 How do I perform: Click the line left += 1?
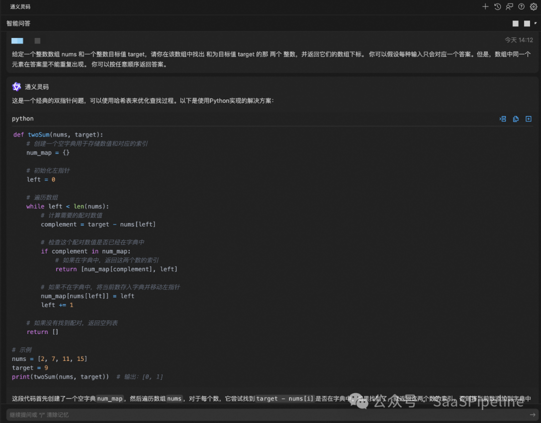[x=57, y=305]
